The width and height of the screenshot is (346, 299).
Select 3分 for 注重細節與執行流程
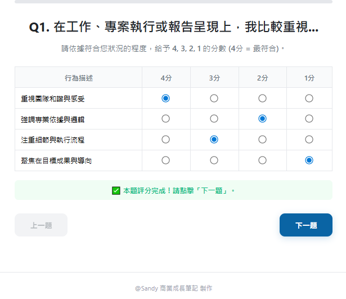214,140
